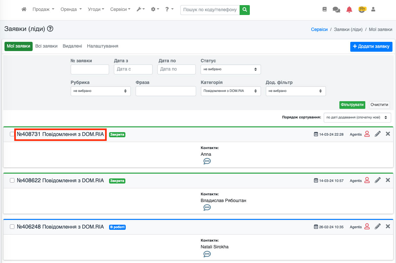Open the book icon in top bar

[324, 10]
